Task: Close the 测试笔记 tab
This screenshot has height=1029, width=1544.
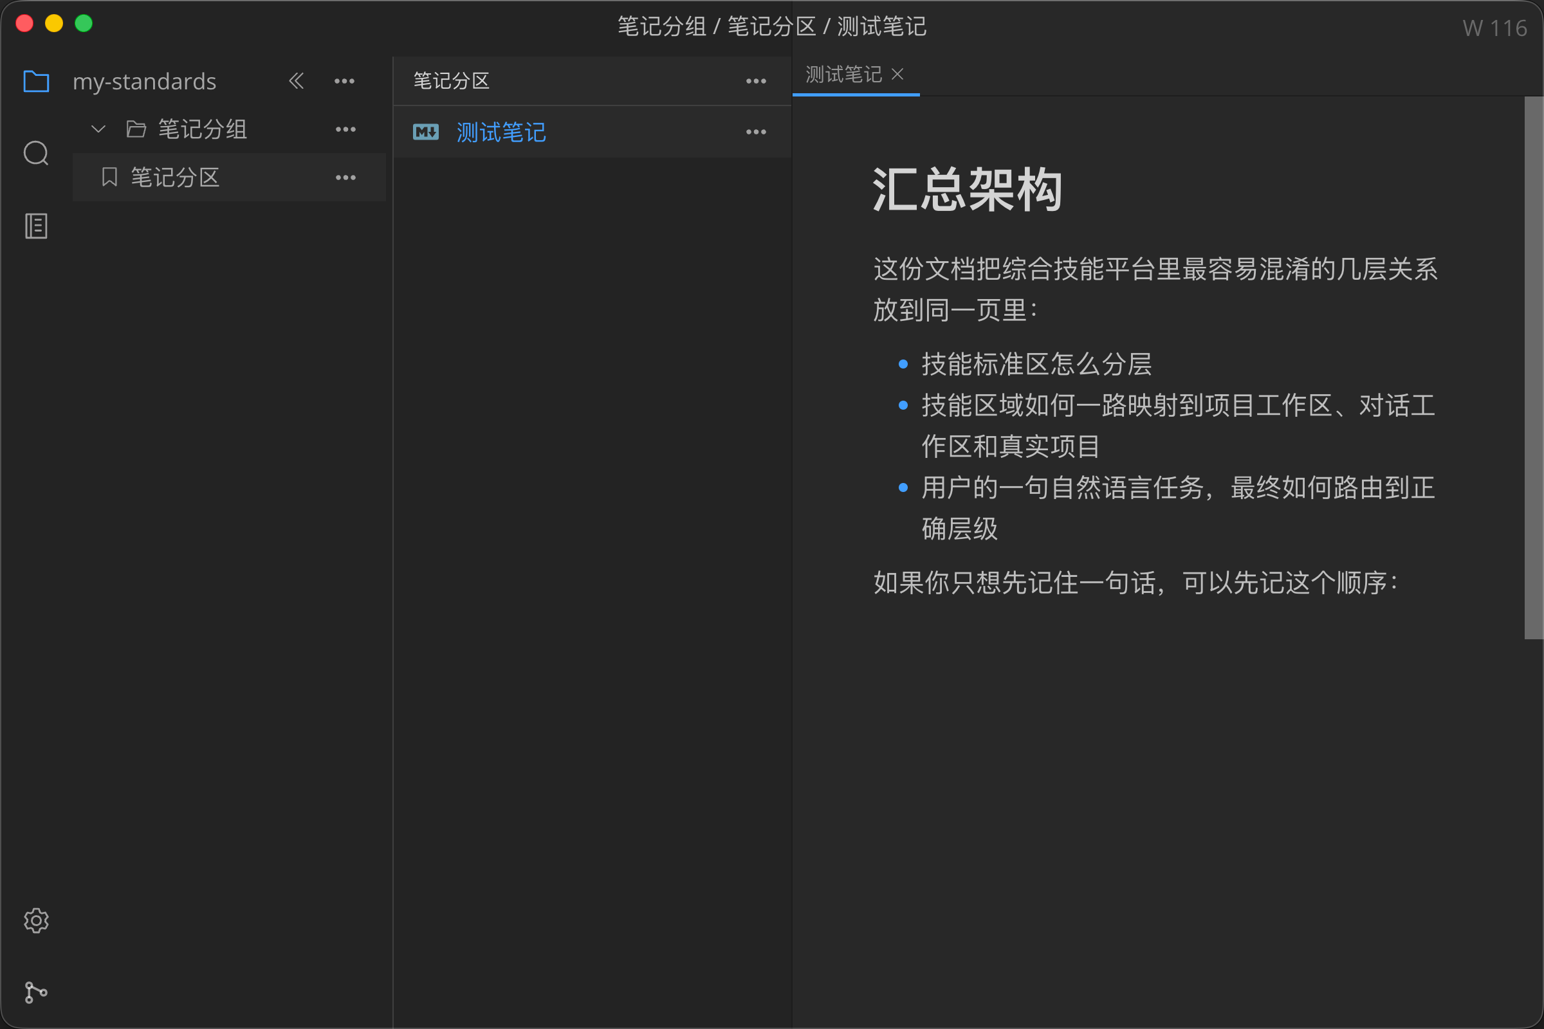Action: coord(897,74)
